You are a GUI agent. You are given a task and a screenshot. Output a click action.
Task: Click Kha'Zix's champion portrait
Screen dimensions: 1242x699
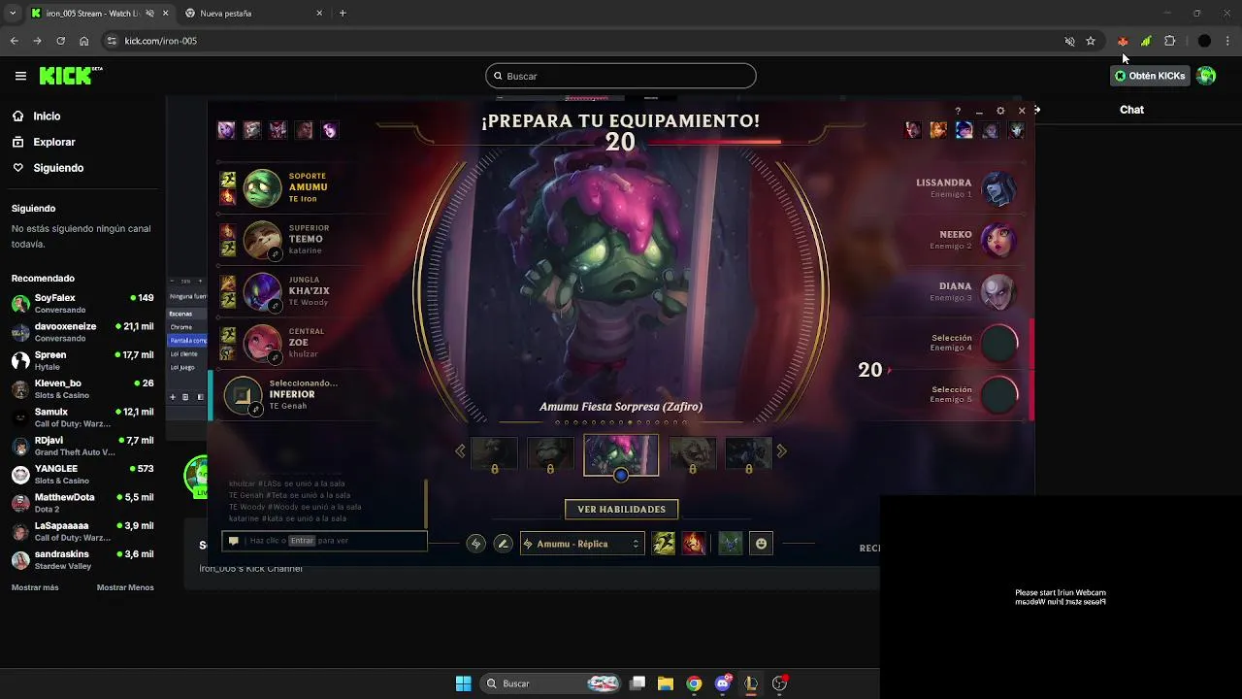(x=262, y=291)
